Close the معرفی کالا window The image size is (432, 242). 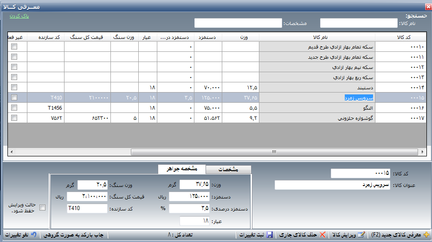point(427,6)
